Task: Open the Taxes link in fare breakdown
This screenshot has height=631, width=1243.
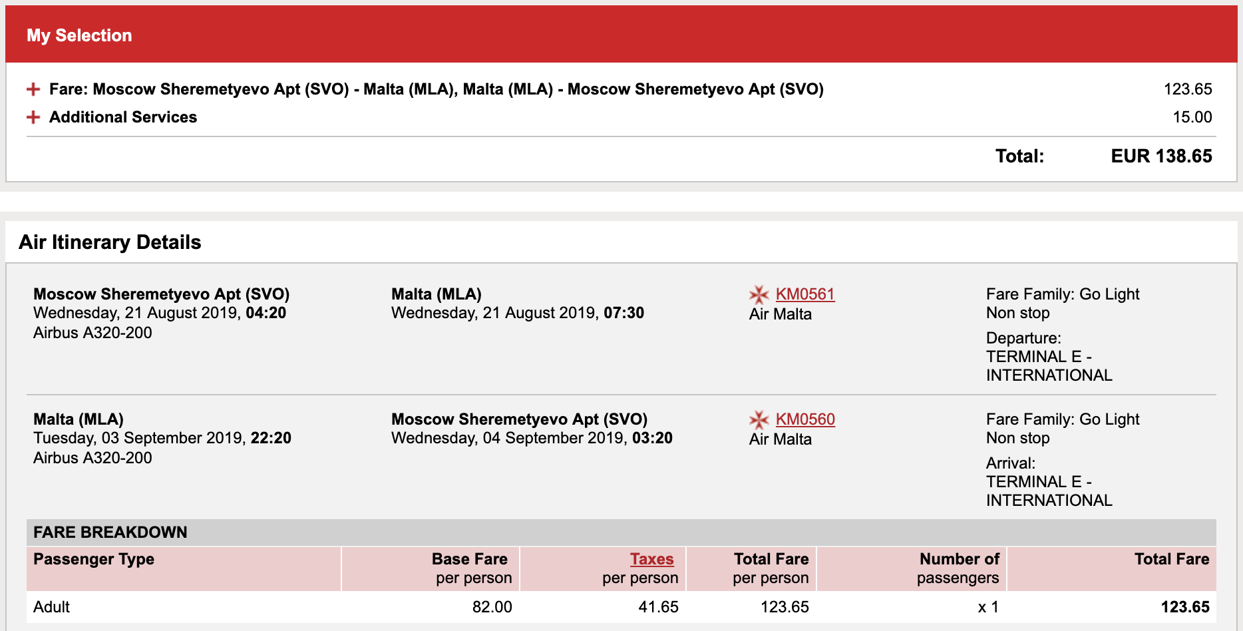Action: [x=651, y=559]
